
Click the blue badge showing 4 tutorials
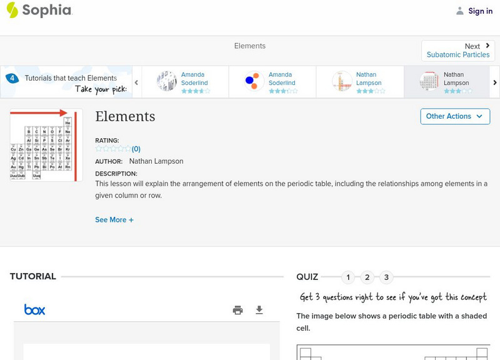pos(12,78)
